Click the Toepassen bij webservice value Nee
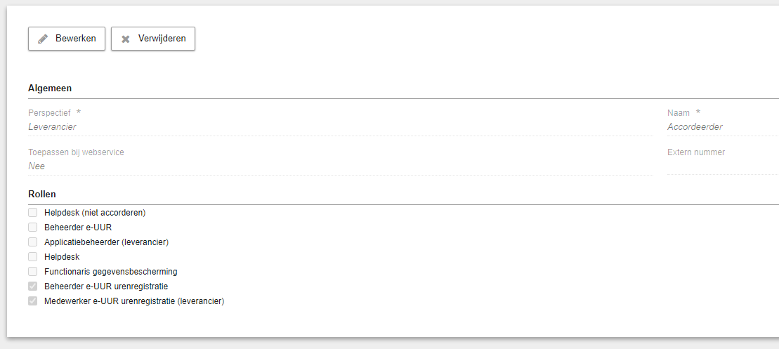 [x=37, y=166]
